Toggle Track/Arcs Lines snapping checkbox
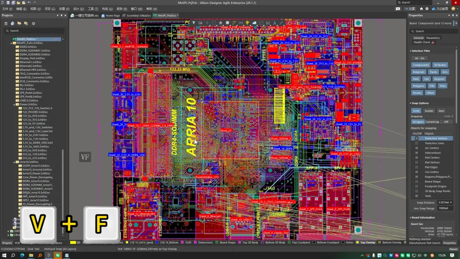This screenshot has height=259, width=460. tap(417, 143)
